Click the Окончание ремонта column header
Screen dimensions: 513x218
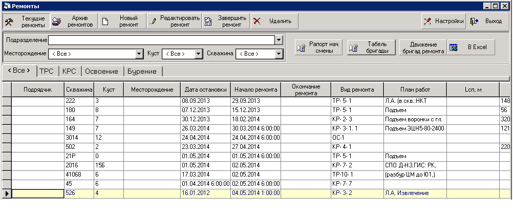pos(306,90)
